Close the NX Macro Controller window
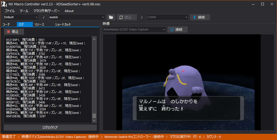277x140 pixels. pyautogui.click(x=272, y=4)
